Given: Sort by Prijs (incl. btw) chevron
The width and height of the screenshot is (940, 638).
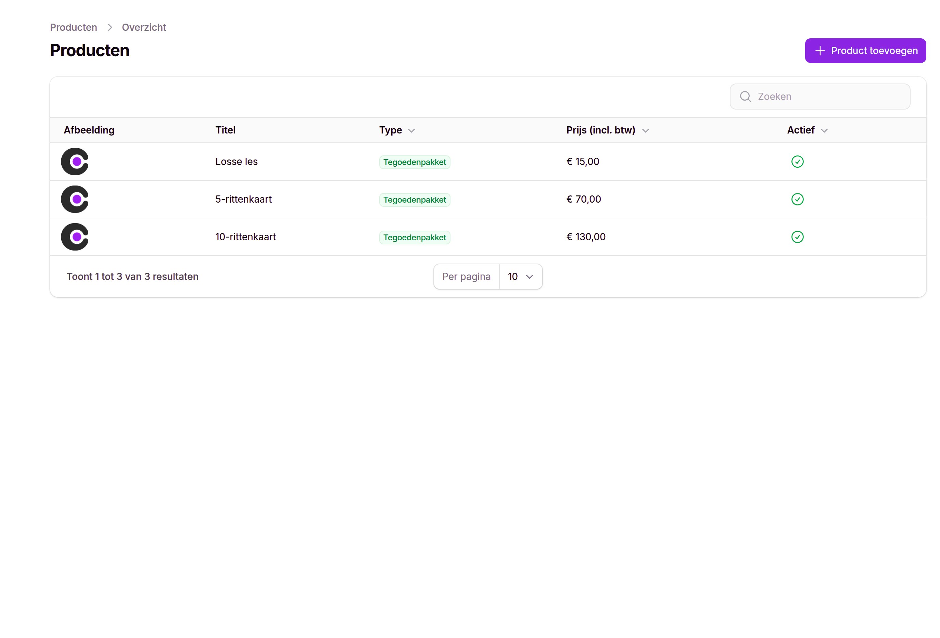Looking at the screenshot, I should [646, 131].
